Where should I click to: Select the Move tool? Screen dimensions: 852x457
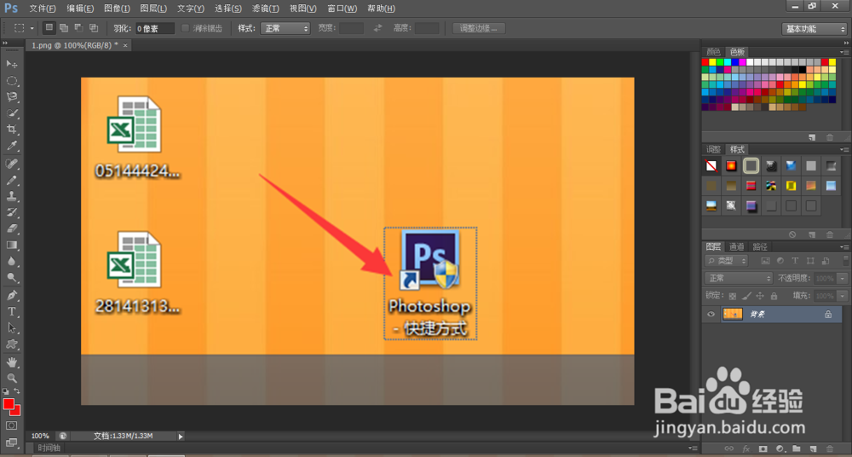pyautogui.click(x=11, y=64)
